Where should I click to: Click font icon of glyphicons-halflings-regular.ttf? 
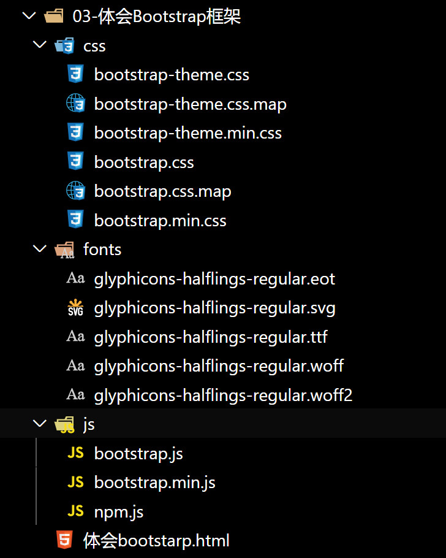(x=75, y=336)
